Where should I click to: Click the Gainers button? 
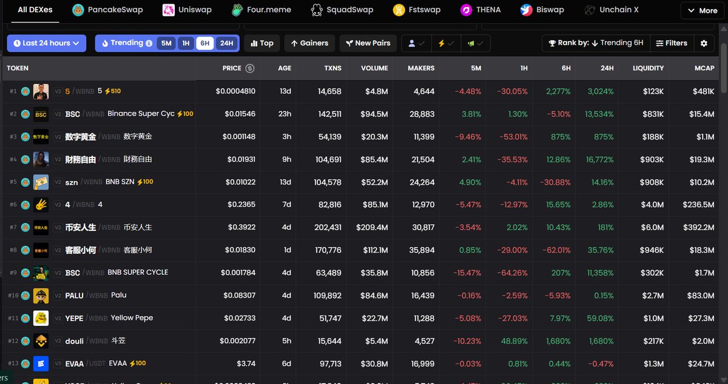click(x=309, y=43)
